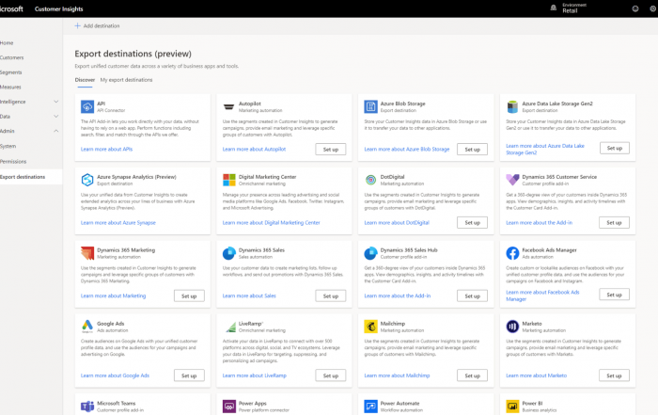Click the Dynamics 365 Customer Service icon
Viewport: 658px width, 415px height.
tap(512, 180)
